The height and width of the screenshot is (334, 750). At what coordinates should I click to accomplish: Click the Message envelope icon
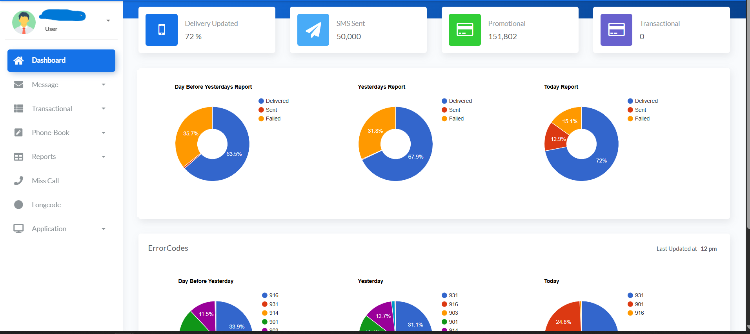18,85
